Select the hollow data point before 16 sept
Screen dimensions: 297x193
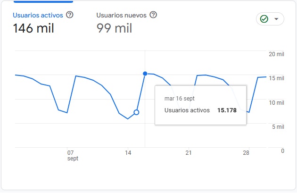point(136,112)
